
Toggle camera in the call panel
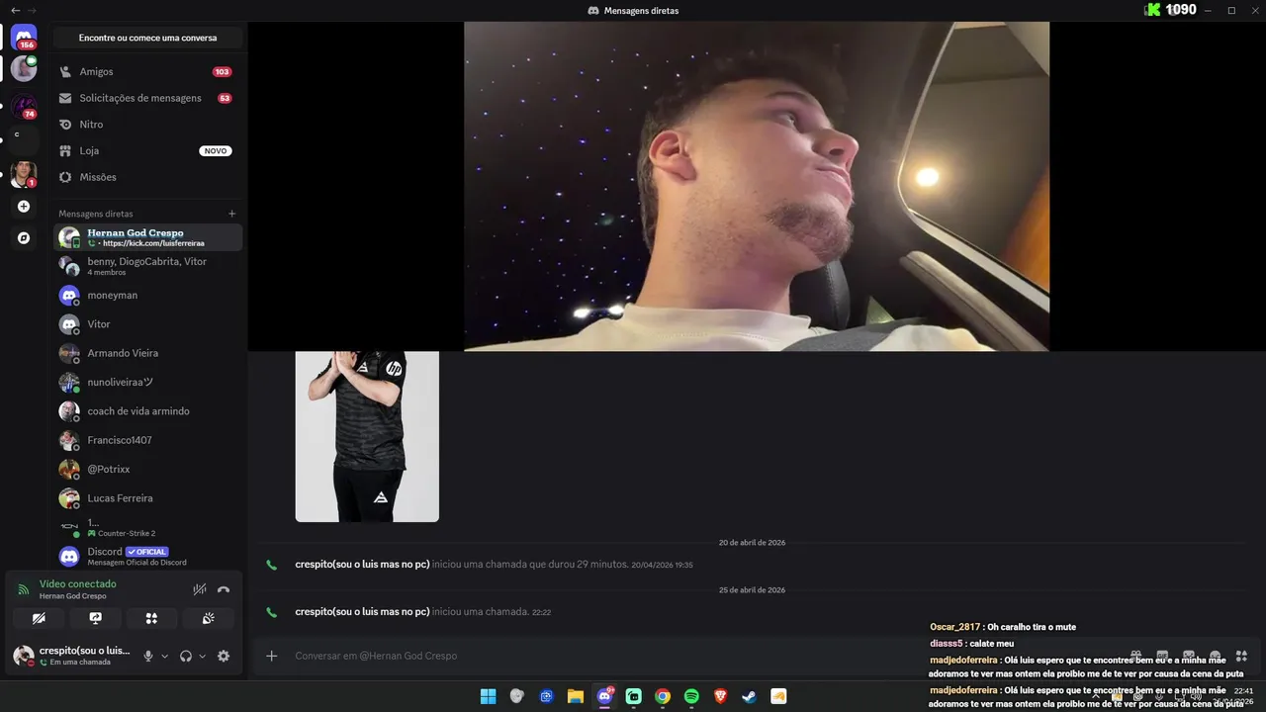coord(39,618)
